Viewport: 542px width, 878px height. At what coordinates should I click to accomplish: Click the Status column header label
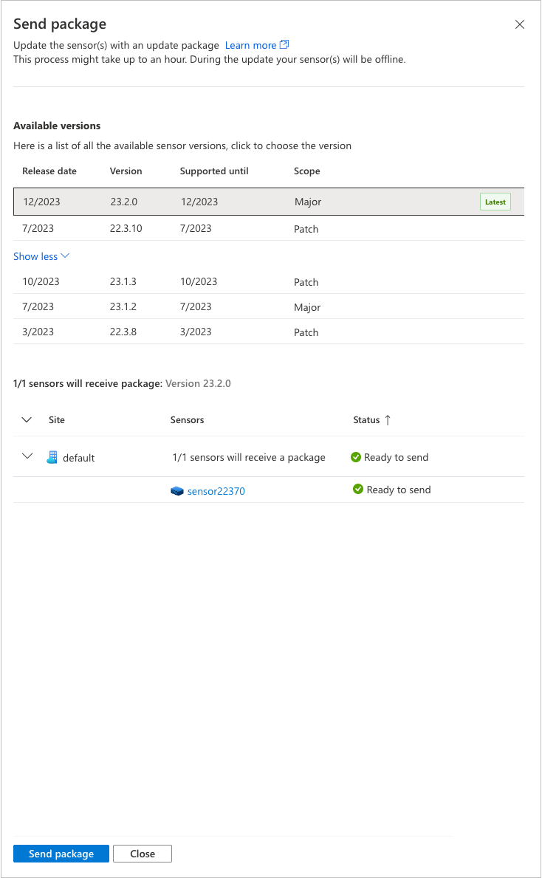click(x=366, y=420)
